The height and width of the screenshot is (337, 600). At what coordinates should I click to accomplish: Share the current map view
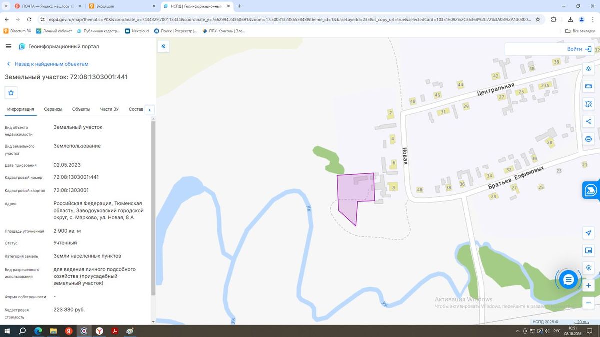pyautogui.click(x=588, y=121)
